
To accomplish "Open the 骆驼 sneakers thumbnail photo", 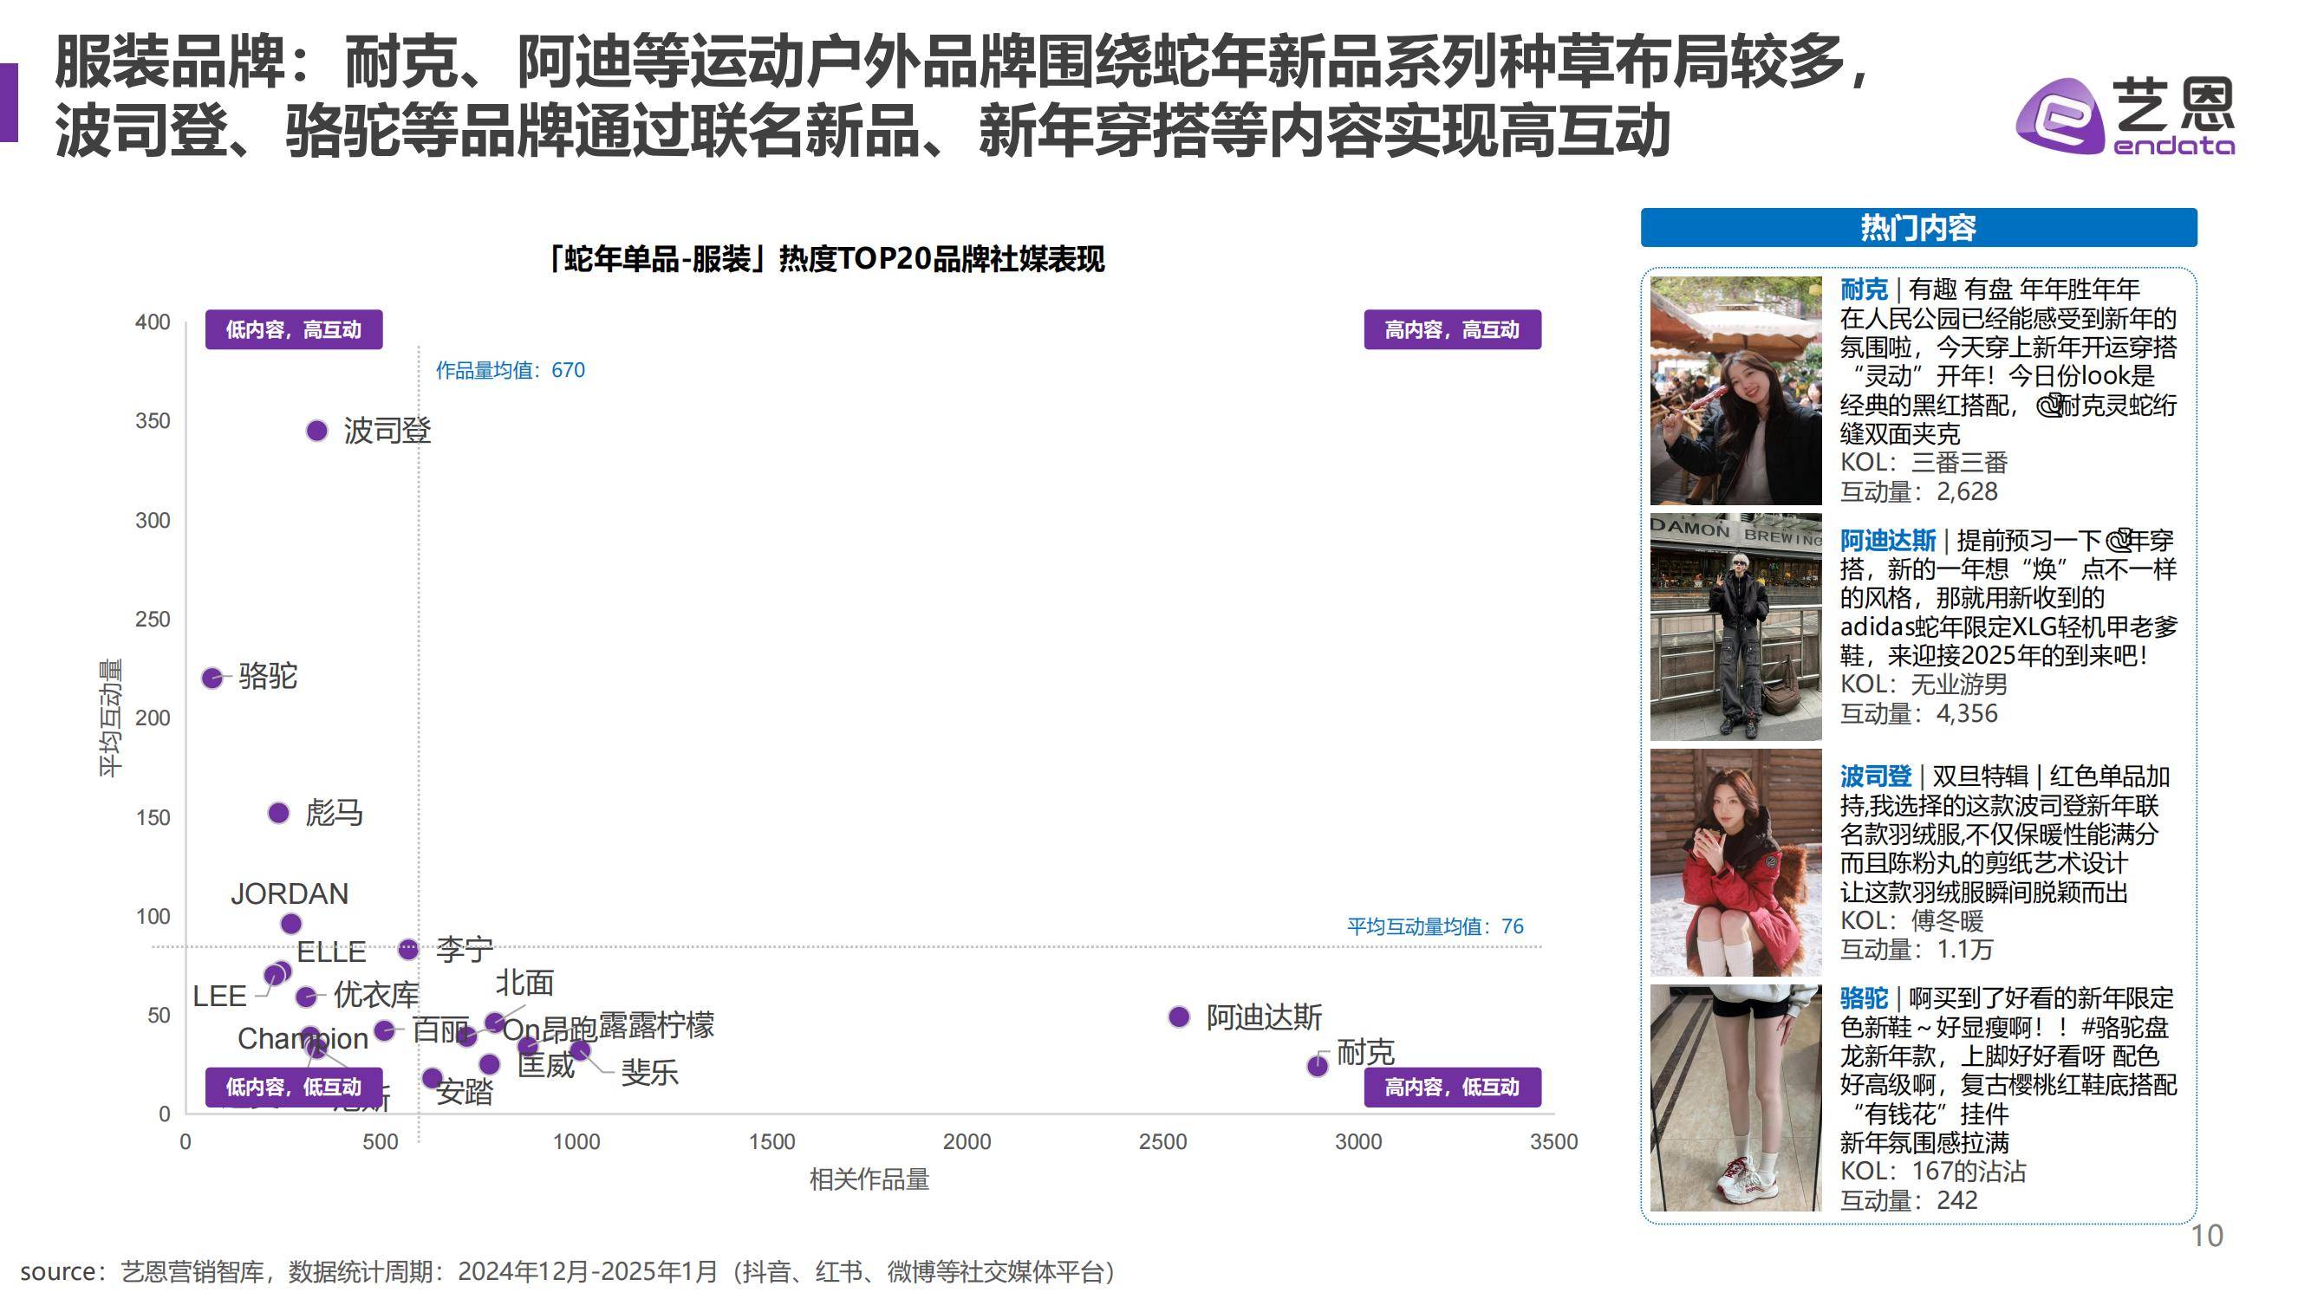I will (1736, 1097).
